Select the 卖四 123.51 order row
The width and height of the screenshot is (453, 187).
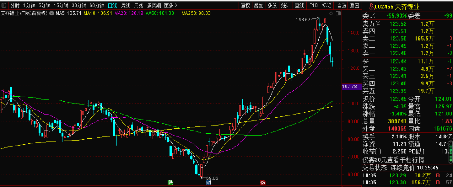(x=407, y=31)
